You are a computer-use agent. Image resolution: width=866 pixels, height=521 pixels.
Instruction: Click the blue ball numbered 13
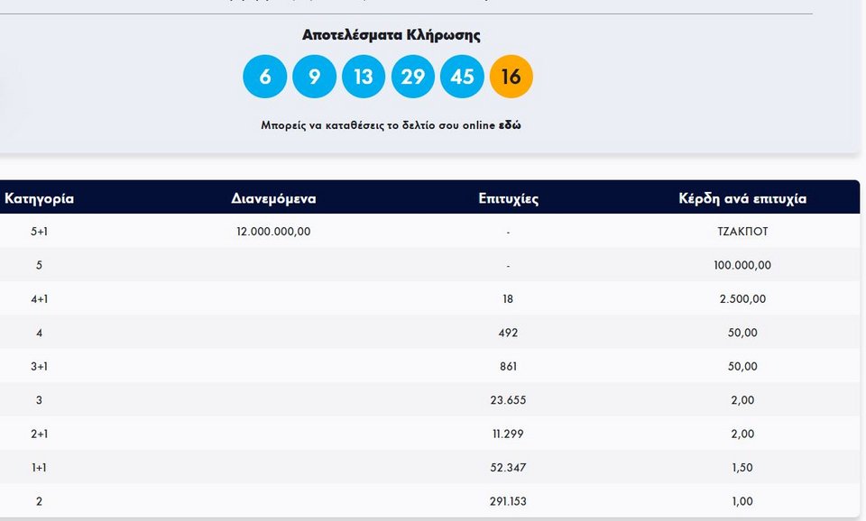tap(363, 77)
